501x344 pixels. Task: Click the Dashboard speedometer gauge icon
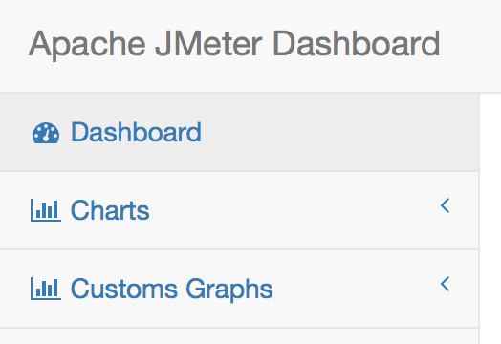pos(46,133)
